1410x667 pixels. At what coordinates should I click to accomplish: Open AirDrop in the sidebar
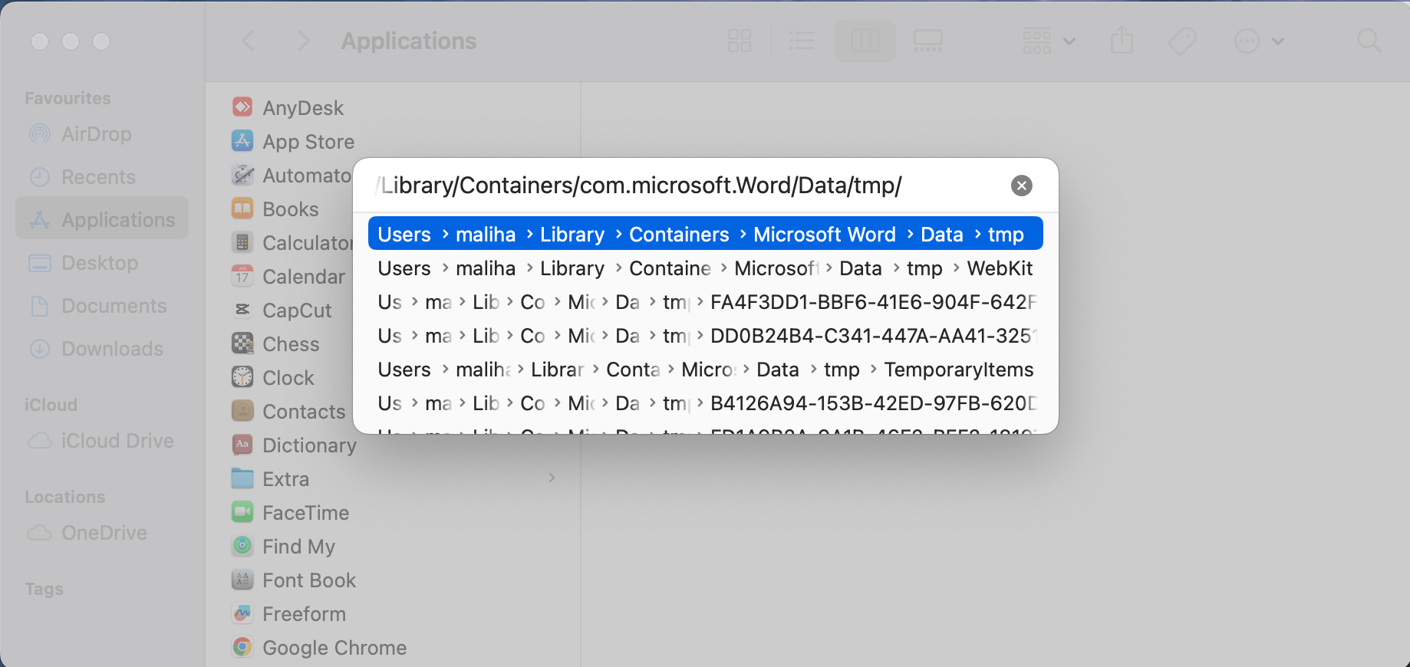click(x=102, y=134)
